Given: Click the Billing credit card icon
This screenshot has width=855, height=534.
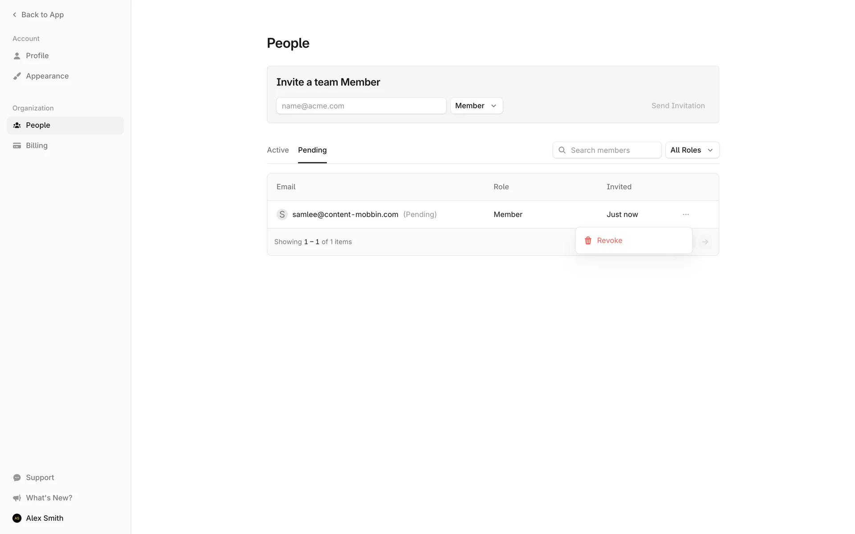Looking at the screenshot, I should tap(17, 146).
